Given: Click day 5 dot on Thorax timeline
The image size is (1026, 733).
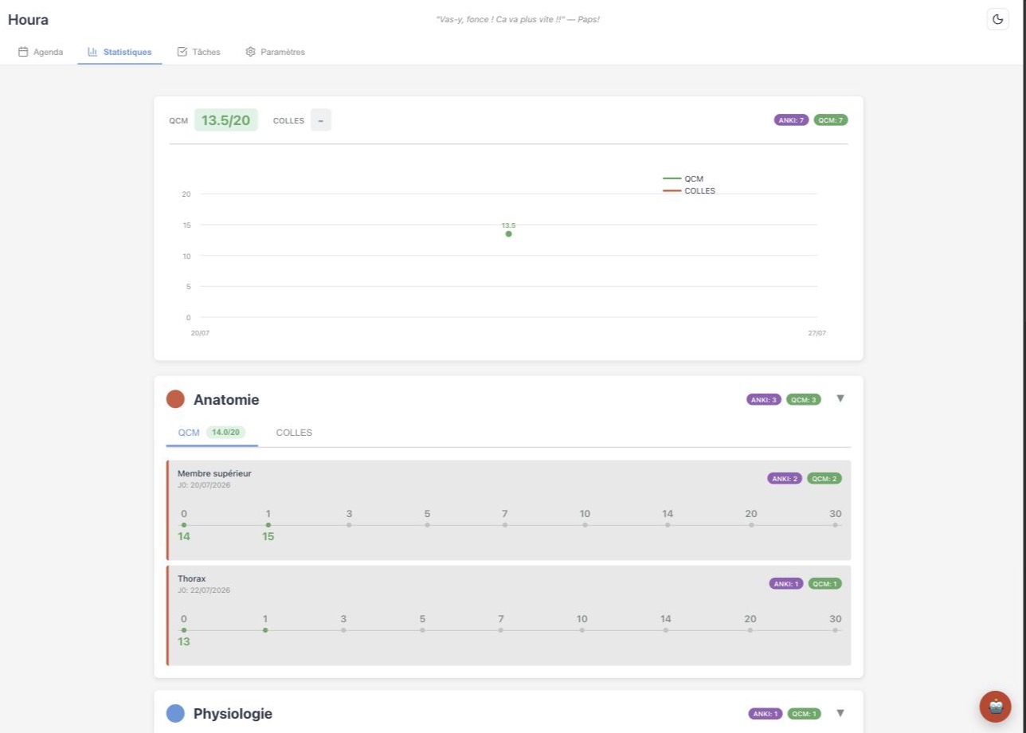Looking at the screenshot, I should pyautogui.click(x=422, y=630).
